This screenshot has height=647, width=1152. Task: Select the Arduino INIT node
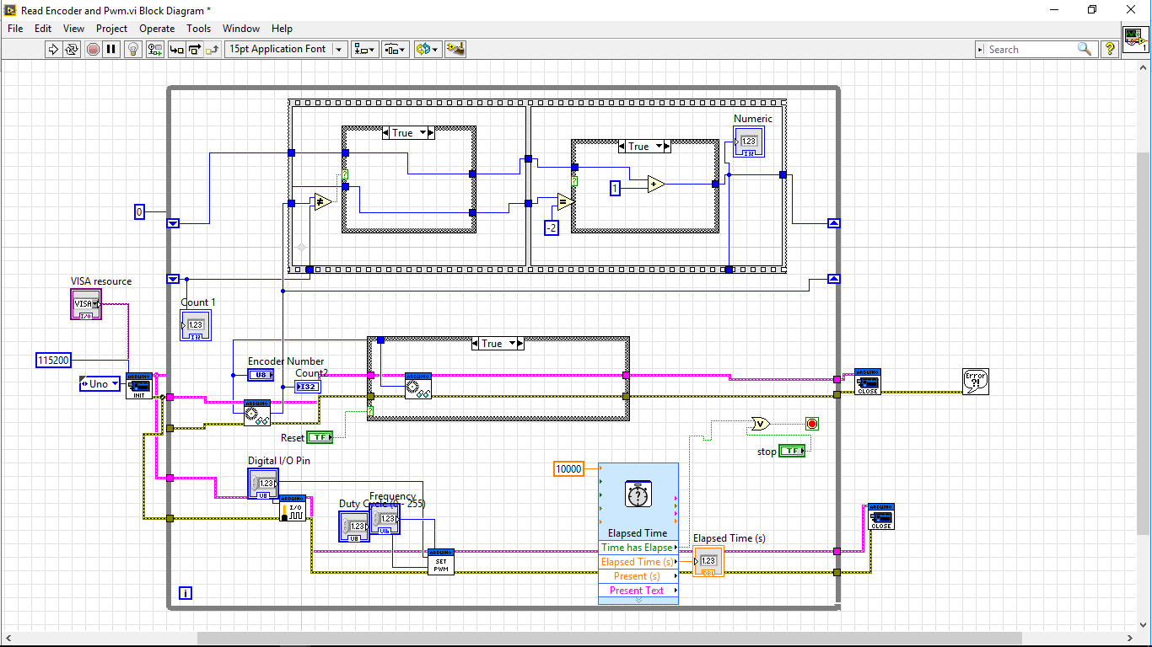[x=139, y=386]
